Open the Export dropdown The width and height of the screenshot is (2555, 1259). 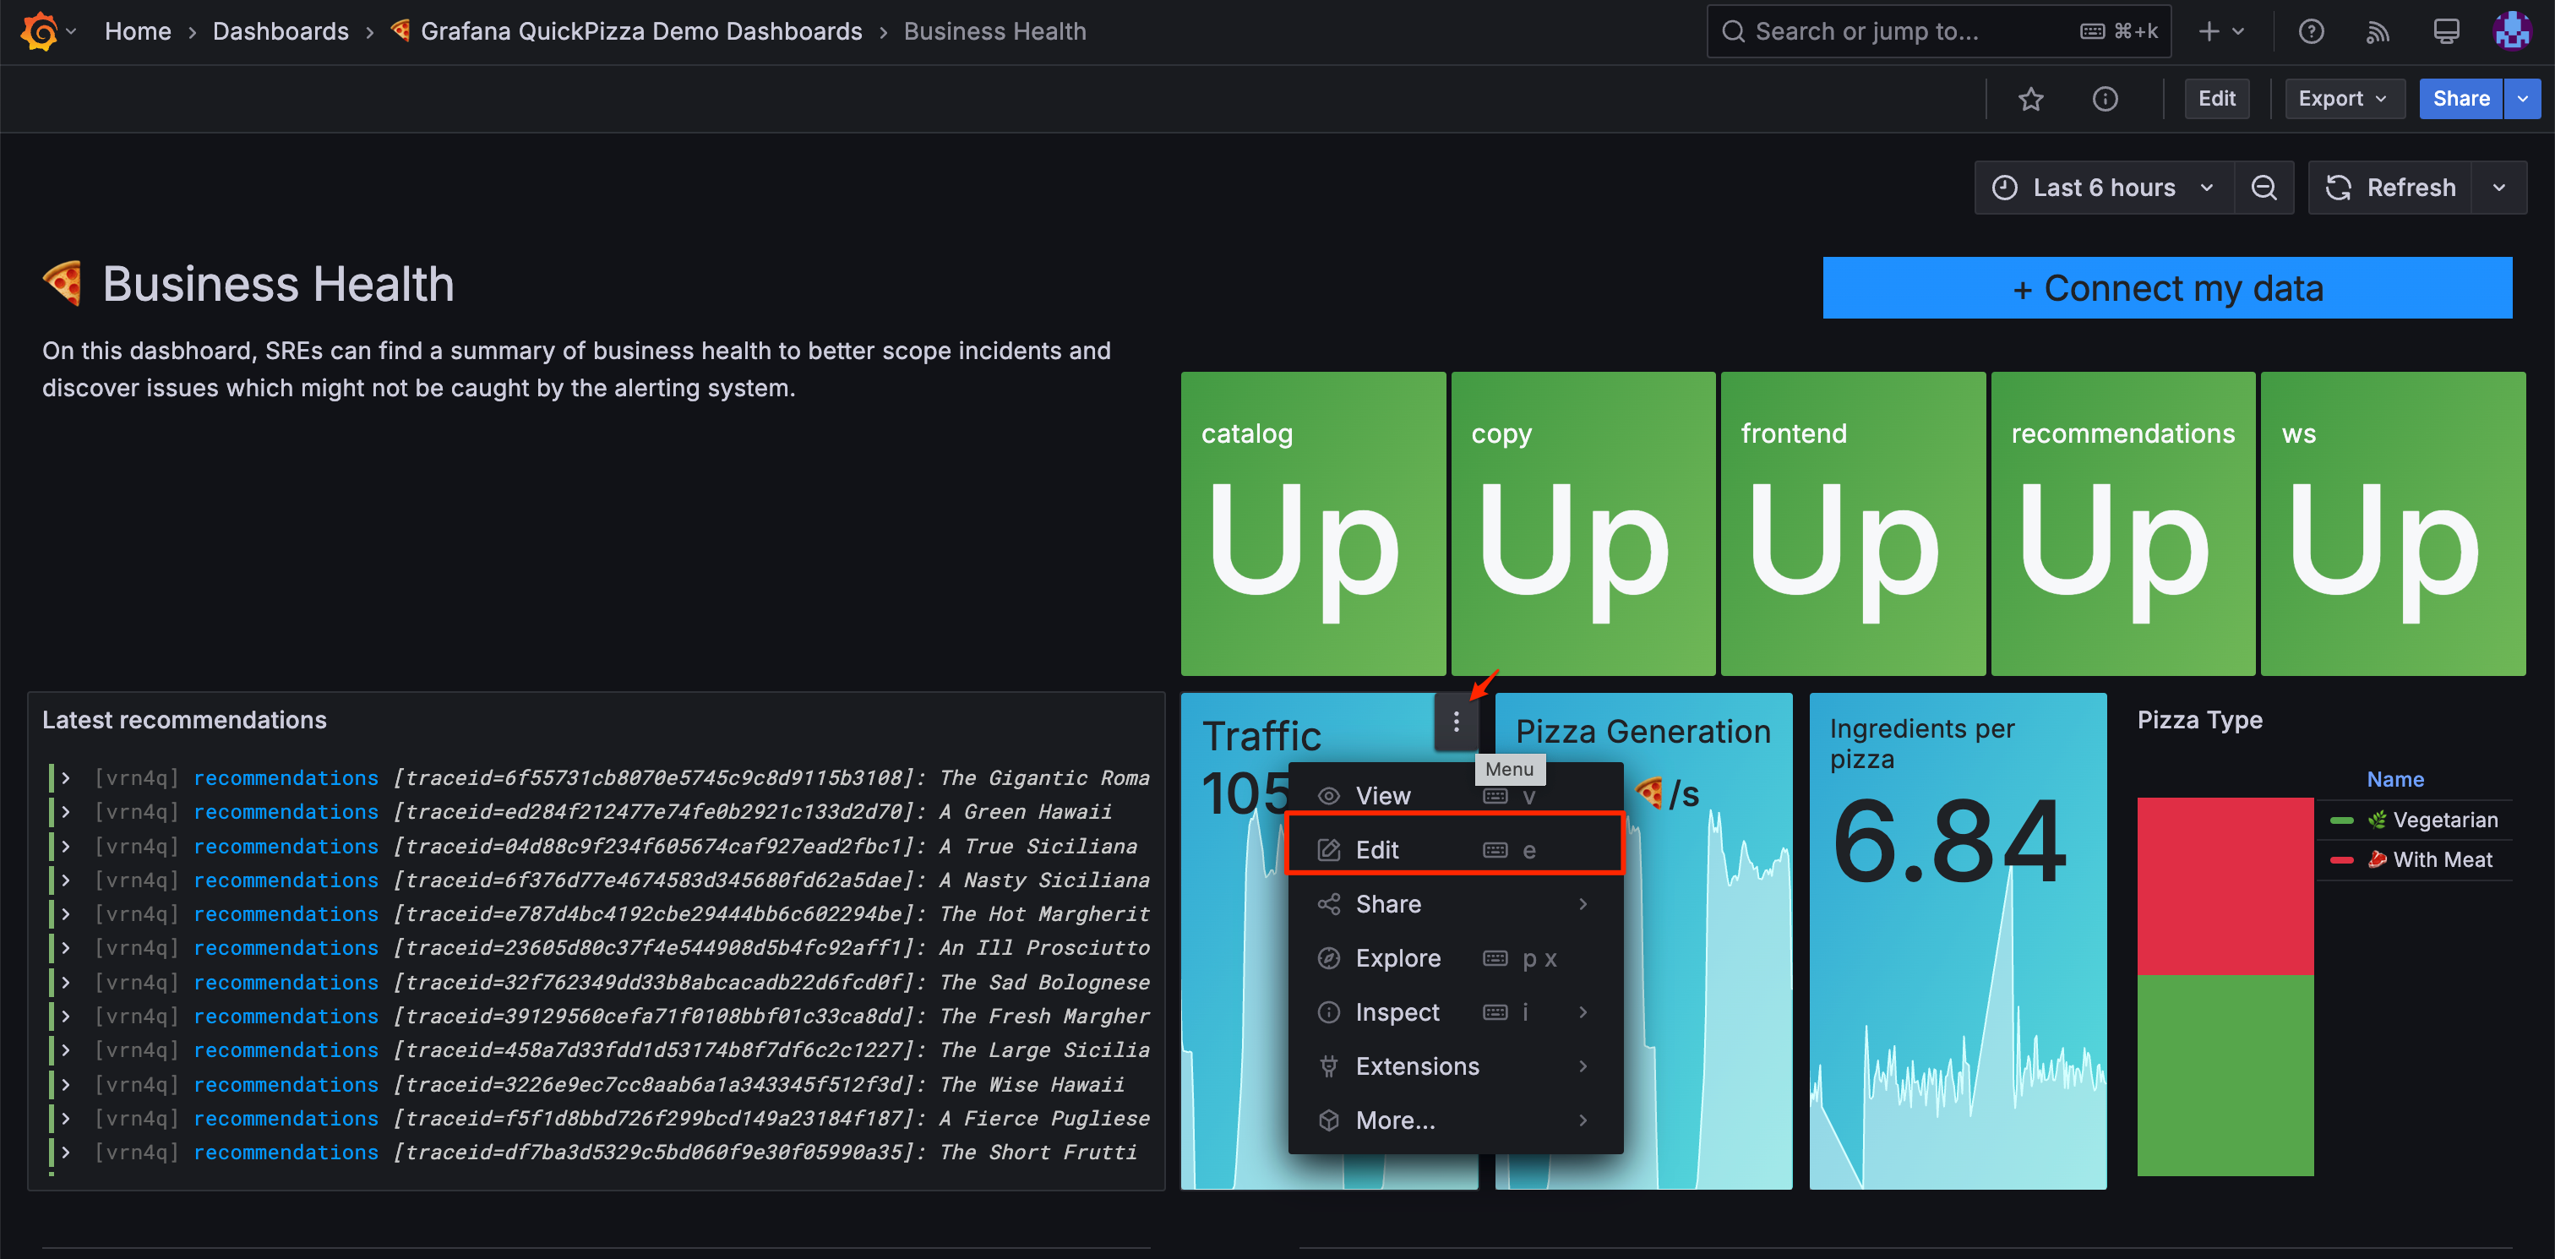(2343, 99)
